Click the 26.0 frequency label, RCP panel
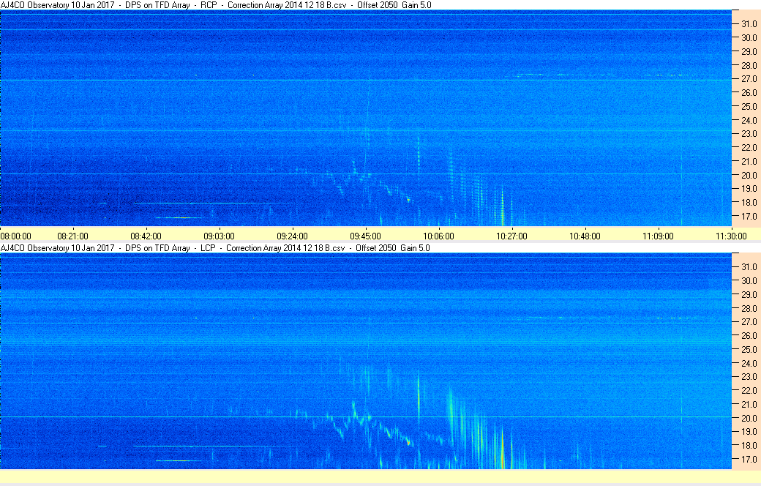Screen dimensions: 761x486 tap(749, 93)
